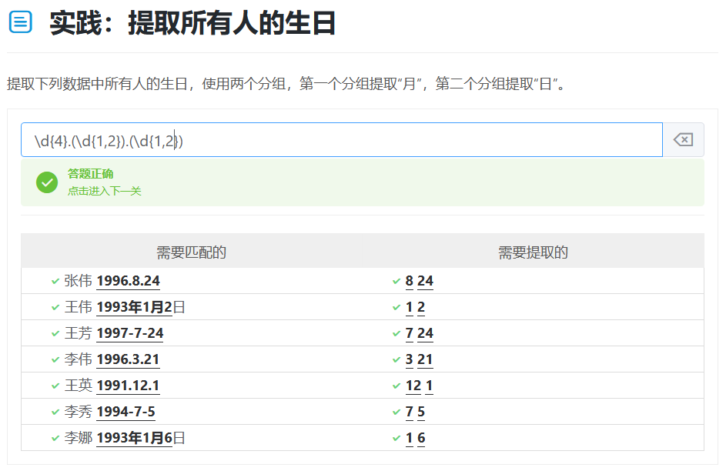Click the matched date 1991.12.1
The width and height of the screenshot is (726, 471).
[128, 386]
